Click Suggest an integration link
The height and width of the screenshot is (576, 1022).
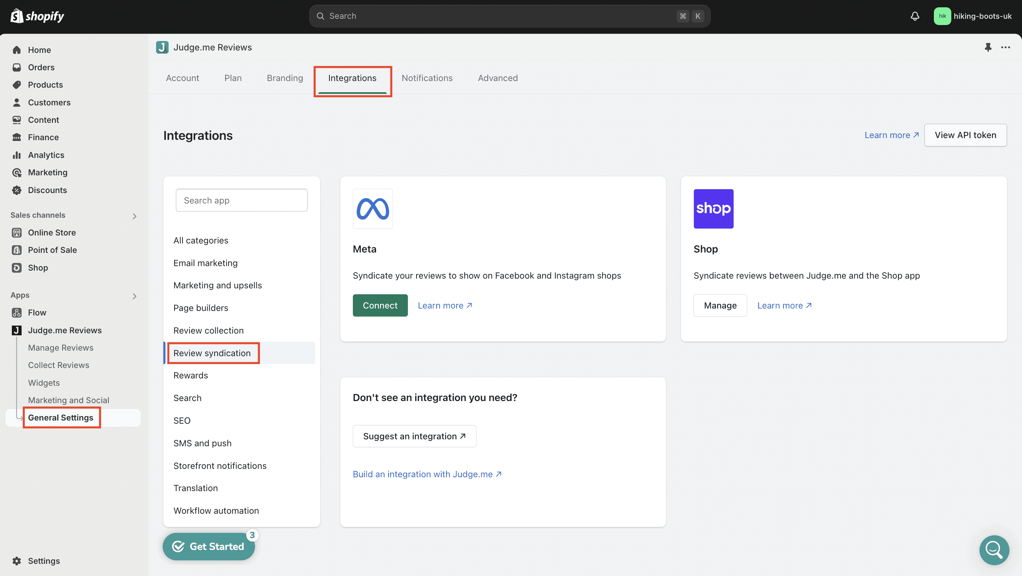click(414, 436)
